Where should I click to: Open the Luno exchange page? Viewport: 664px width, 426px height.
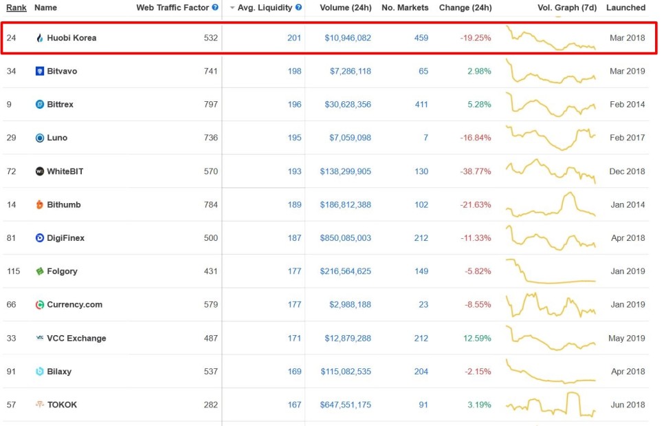pyautogui.click(x=57, y=138)
